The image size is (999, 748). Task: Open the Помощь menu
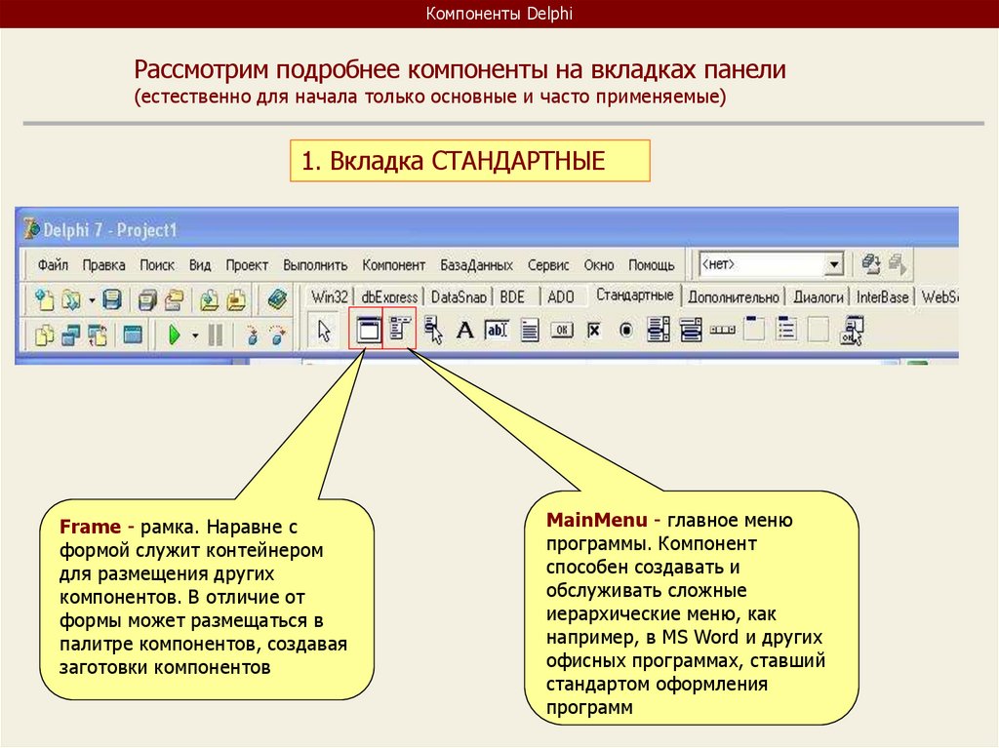pos(651,264)
